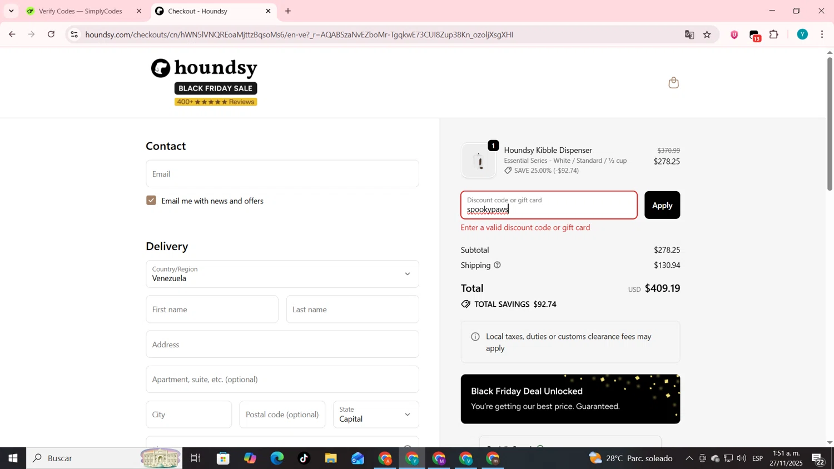Click the Black Friday Deal Unlocked banner
The width and height of the screenshot is (834, 469).
(x=570, y=399)
